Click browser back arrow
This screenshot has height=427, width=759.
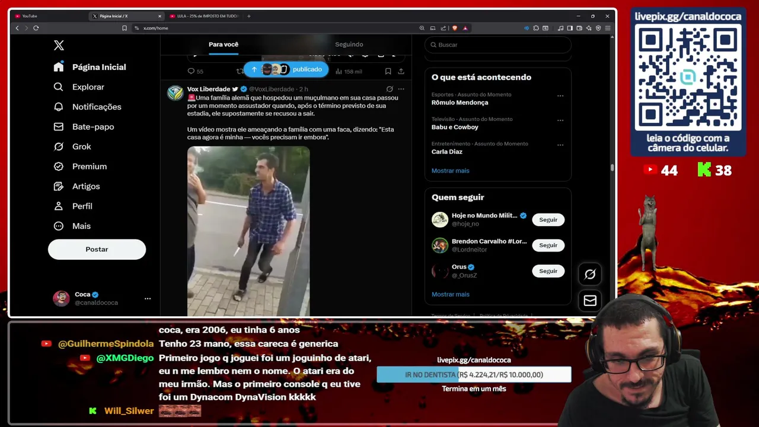[17, 28]
